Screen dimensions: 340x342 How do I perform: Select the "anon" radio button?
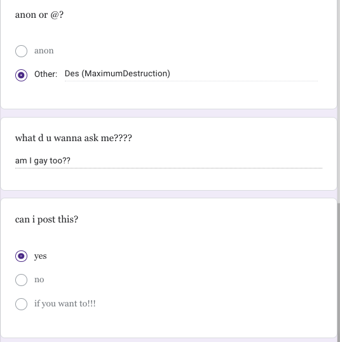click(x=21, y=51)
